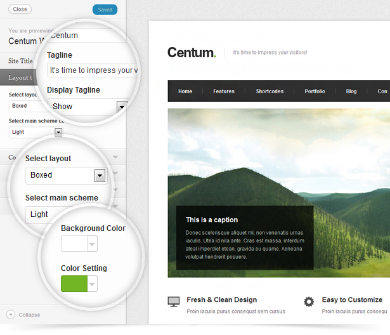Open the Features menu item
The width and height of the screenshot is (390, 335).
coord(224,91)
